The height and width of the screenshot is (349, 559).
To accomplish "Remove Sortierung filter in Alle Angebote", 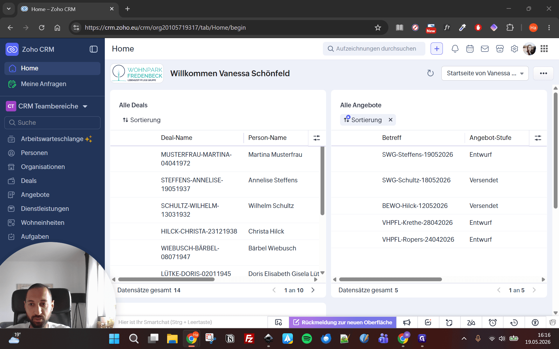I will tap(391, 120).
